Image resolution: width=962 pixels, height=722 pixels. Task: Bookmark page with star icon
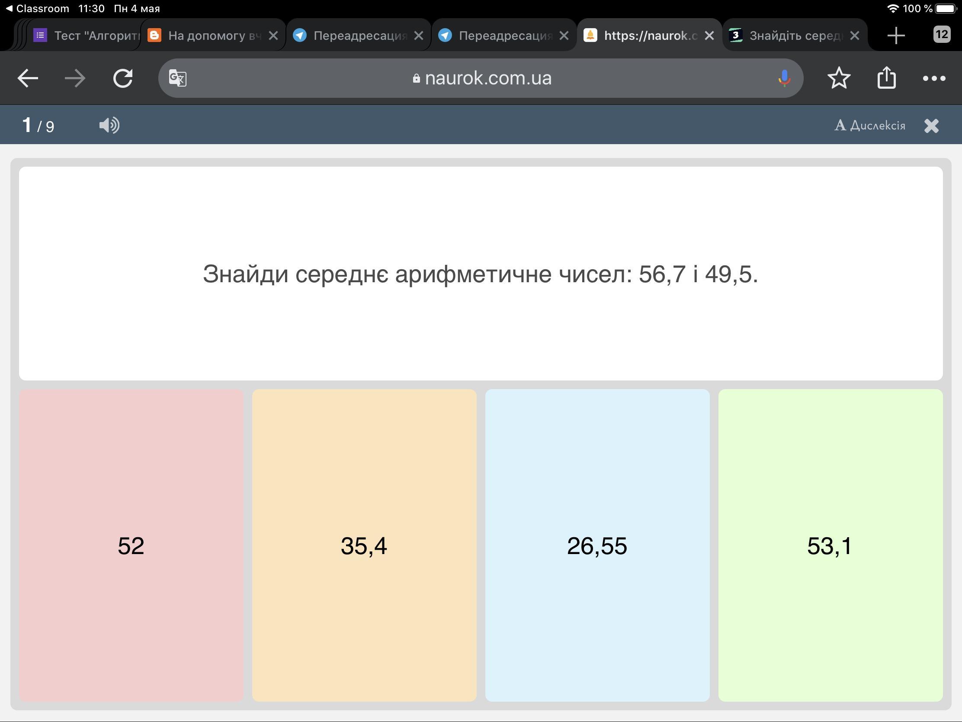tap(838, 78)
